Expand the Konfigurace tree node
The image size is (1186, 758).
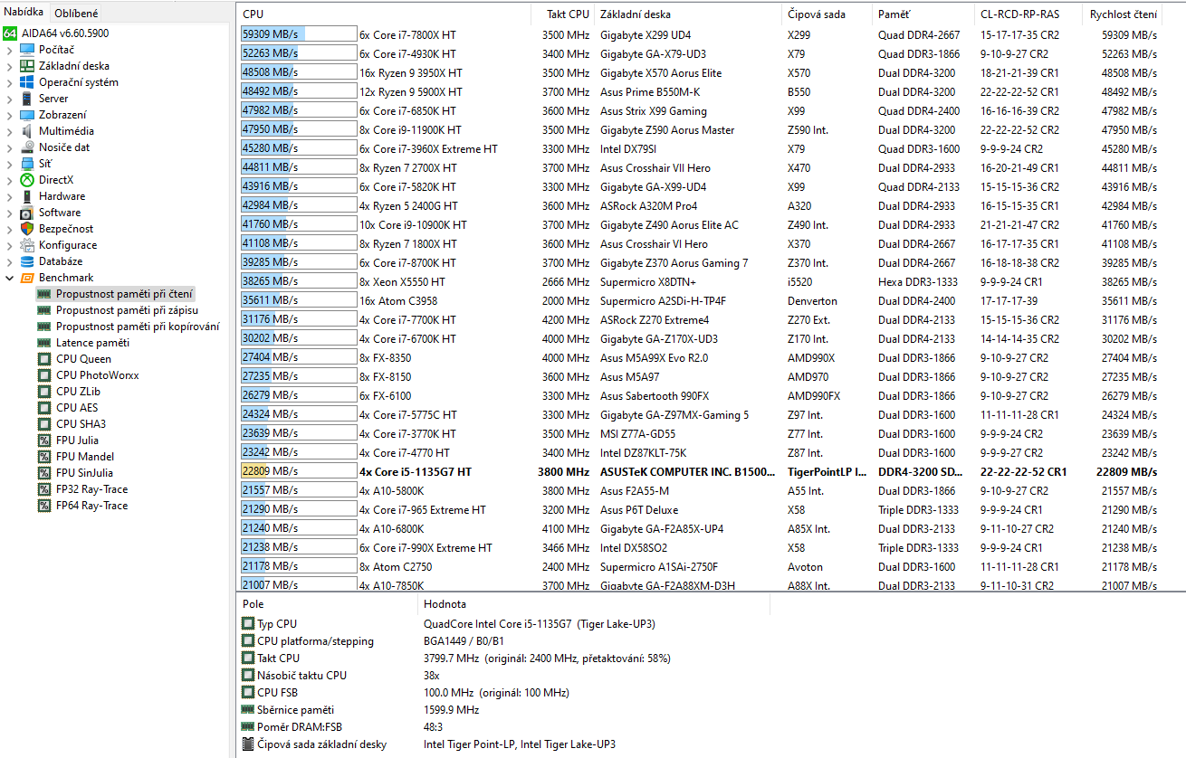pyautogui.click(x=10, y=244)
